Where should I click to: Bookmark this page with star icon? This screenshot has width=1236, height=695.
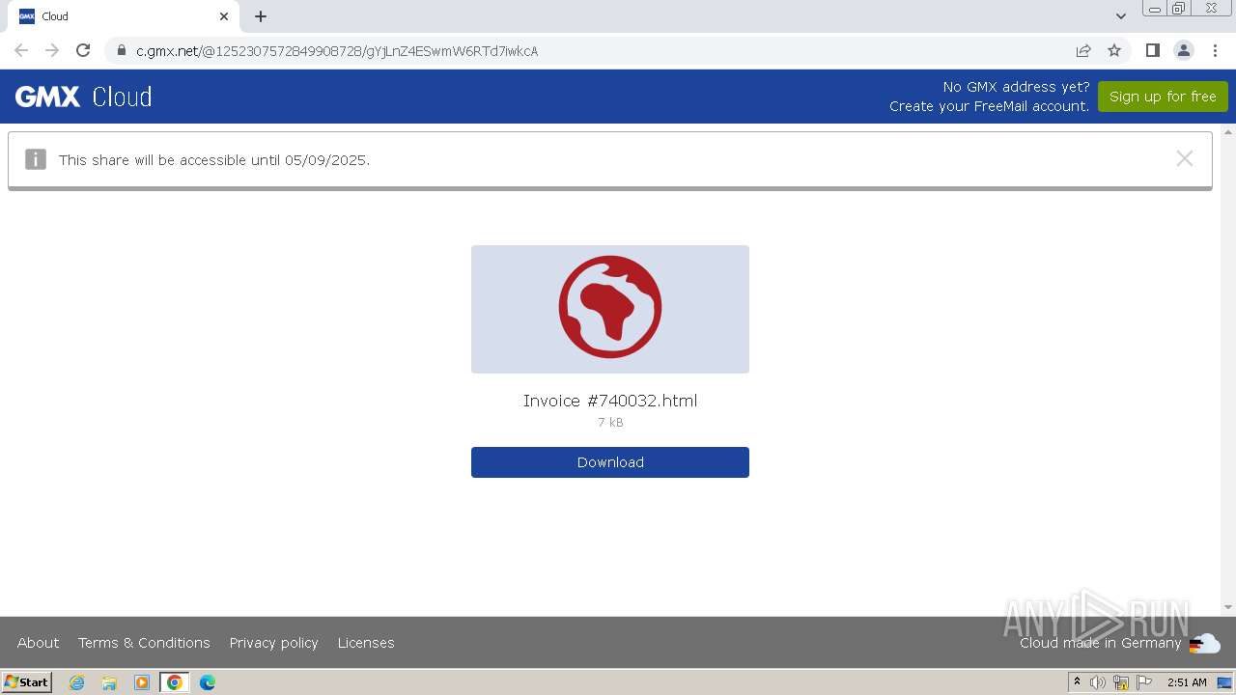[x=1114, y=50]
